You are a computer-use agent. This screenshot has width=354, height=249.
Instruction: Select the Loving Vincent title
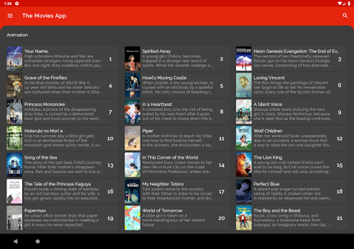coord(269,78)
